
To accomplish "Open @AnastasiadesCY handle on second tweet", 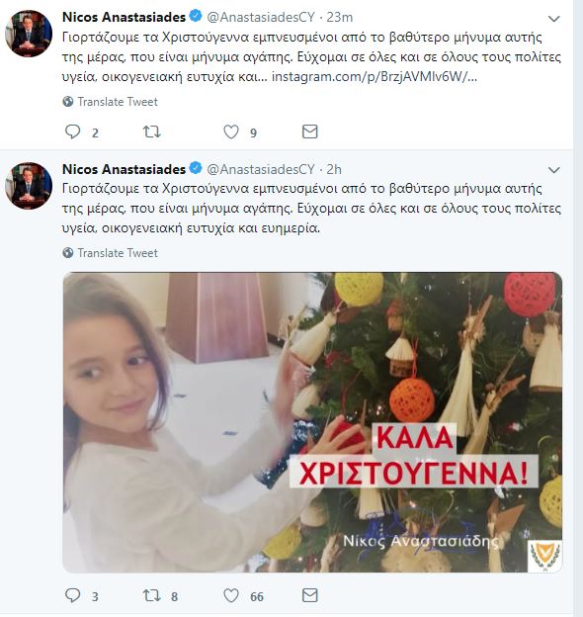I will (261, 169).
